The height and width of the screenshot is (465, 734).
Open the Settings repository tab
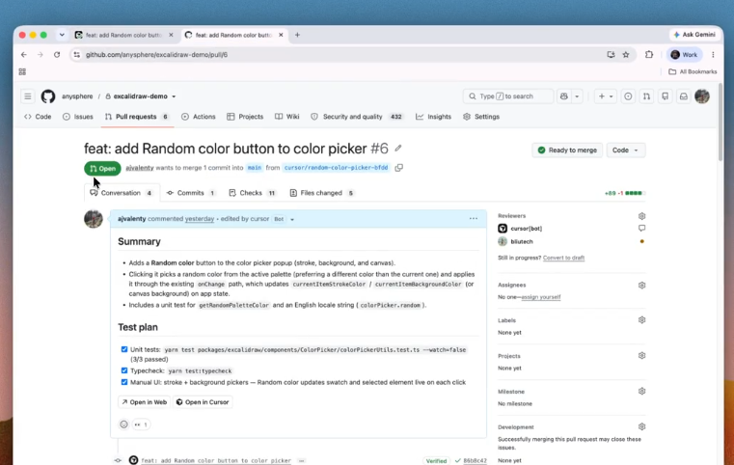[481, 117]
